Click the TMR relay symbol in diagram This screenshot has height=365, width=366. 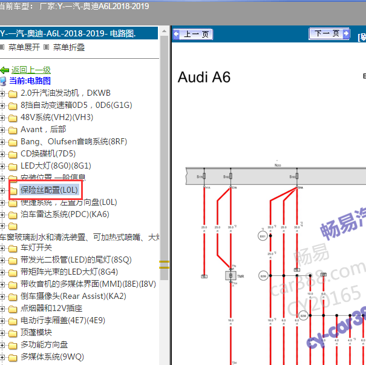point(230,276)
